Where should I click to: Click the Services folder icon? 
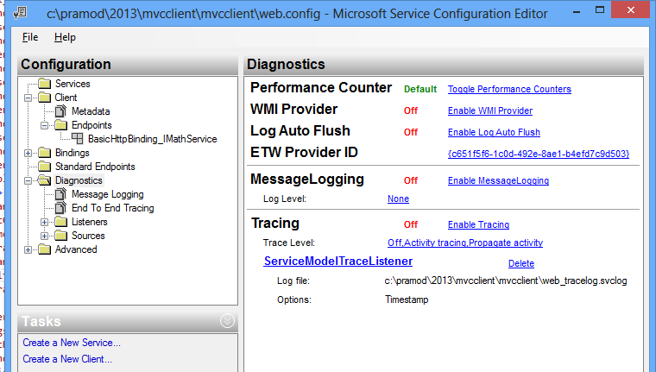44,84
